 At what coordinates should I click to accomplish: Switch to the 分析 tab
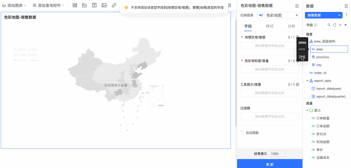(291, 26)
